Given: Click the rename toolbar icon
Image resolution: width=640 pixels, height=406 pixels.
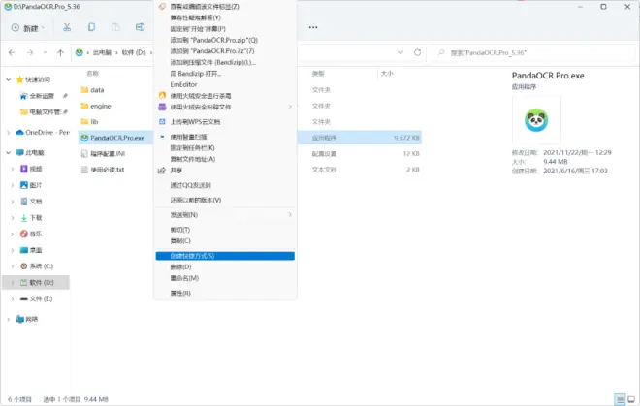Looking at the screenshot, I should pos(140,27).
